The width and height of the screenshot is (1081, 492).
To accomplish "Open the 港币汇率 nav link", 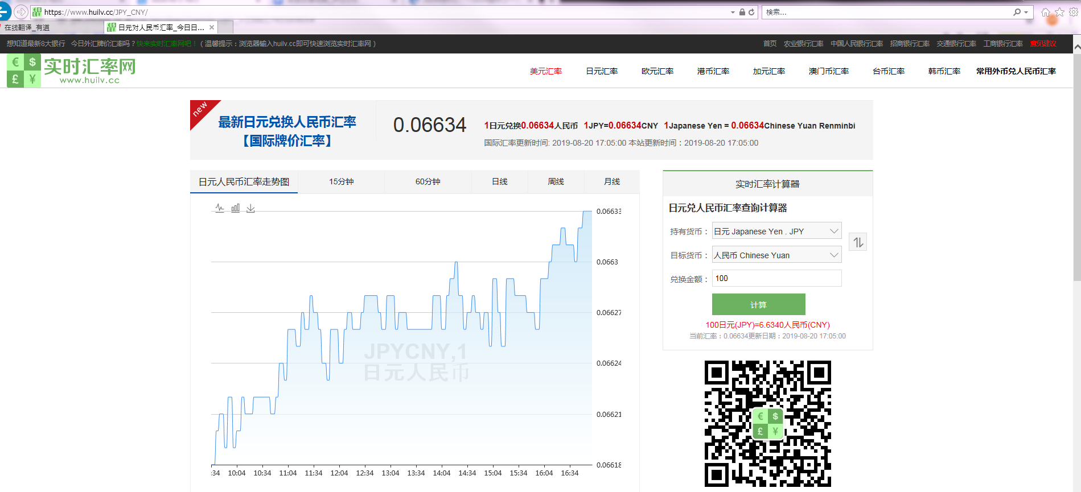I will tap(713, 71).
